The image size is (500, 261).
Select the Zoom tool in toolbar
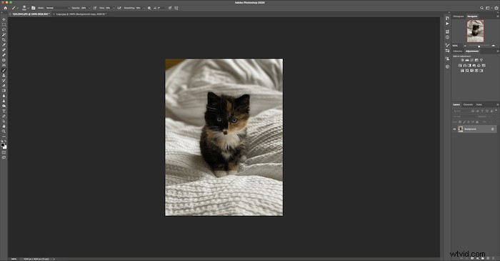(x=4, y=132)
